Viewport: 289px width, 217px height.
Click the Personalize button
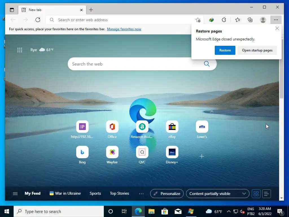167,194
